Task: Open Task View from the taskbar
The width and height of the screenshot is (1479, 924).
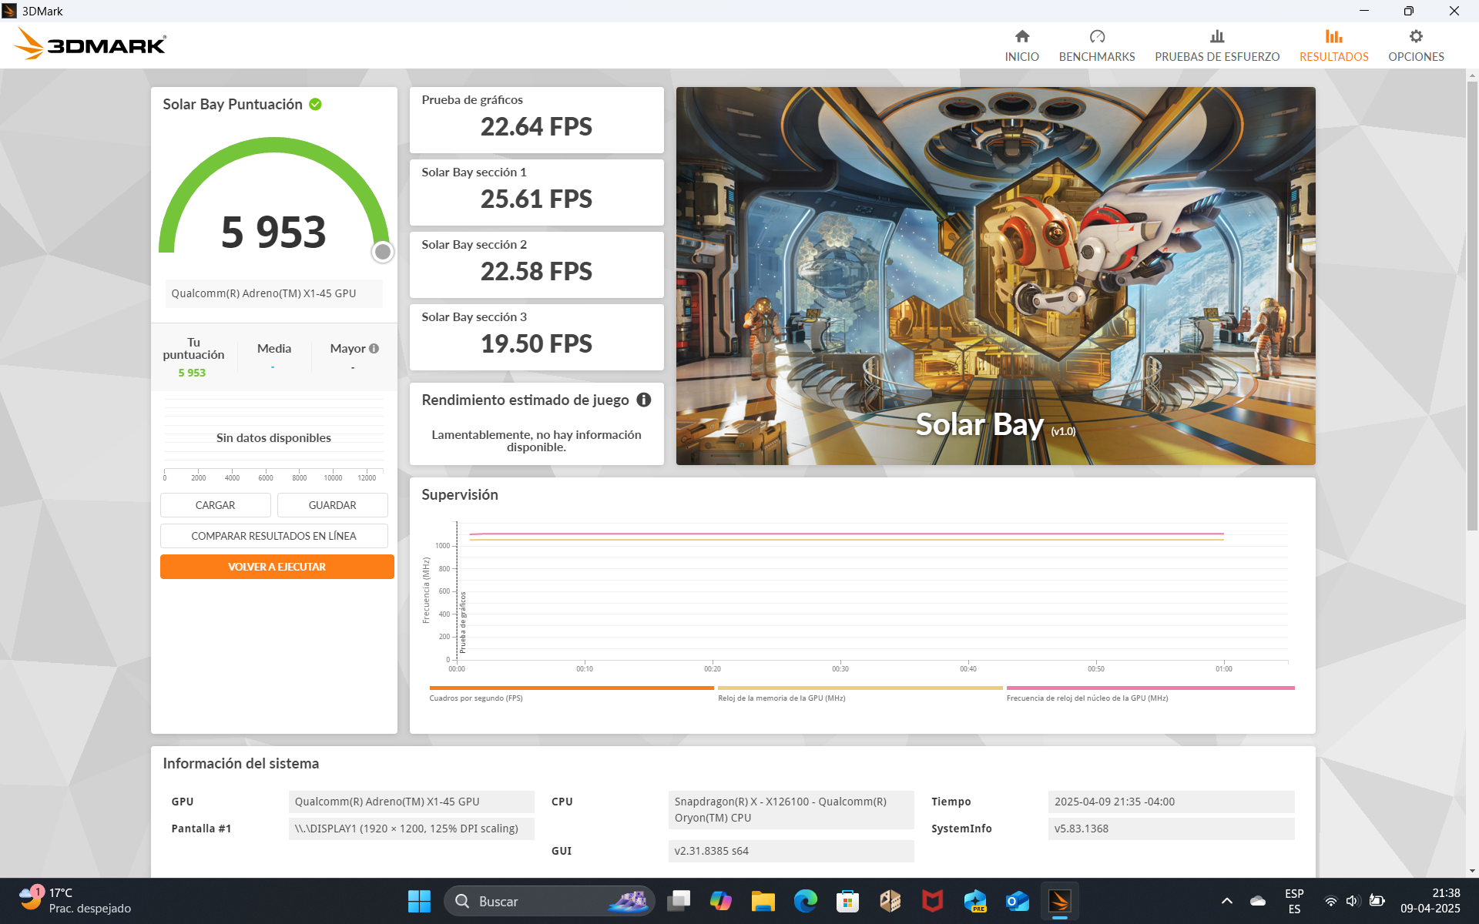Action: (x=679, y=901)
